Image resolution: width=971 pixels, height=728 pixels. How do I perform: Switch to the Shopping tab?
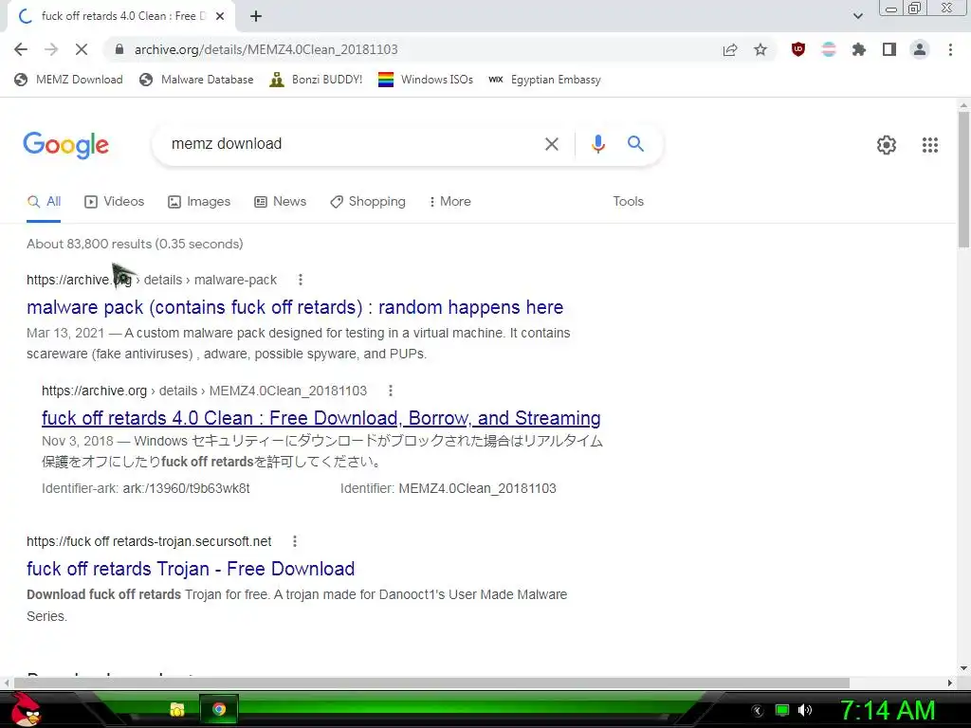pyautogui.click(x=367, y=202)
